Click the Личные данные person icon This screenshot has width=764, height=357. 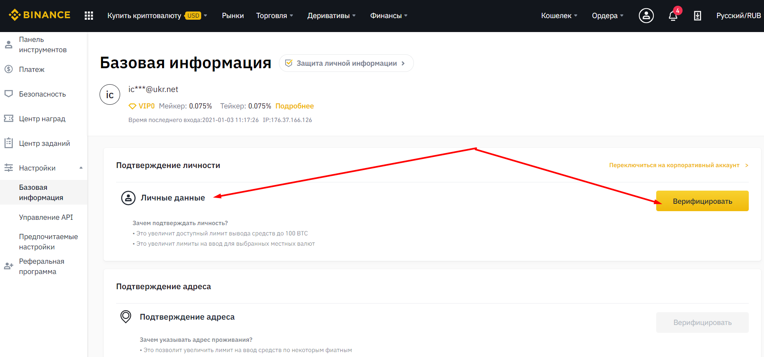point(128,198)
